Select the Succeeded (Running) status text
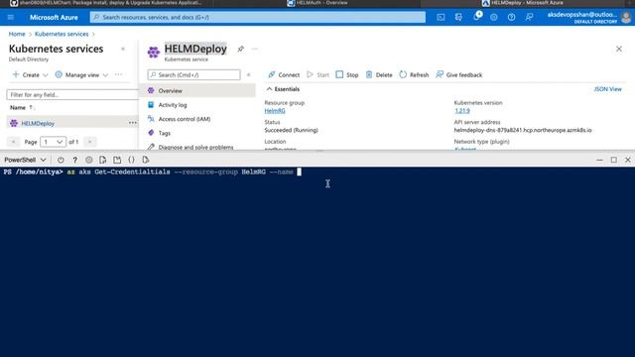Viewport: 635px width, 357px height. (x=291, y=130)
